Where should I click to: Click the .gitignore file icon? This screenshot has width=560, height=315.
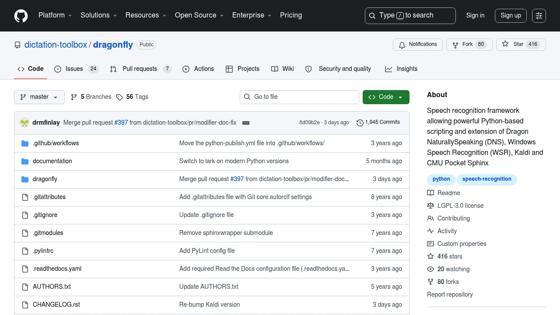coord(25,215)
